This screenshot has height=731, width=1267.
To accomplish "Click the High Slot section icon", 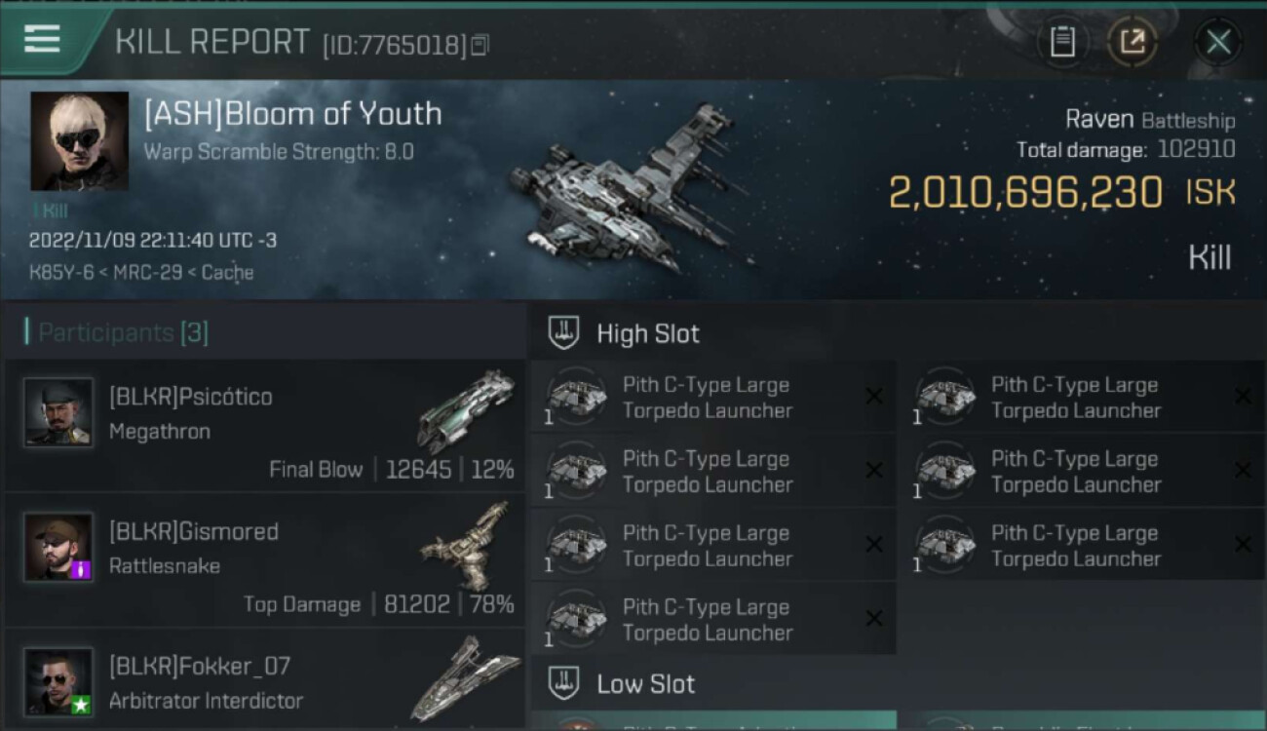I will 563,333.
